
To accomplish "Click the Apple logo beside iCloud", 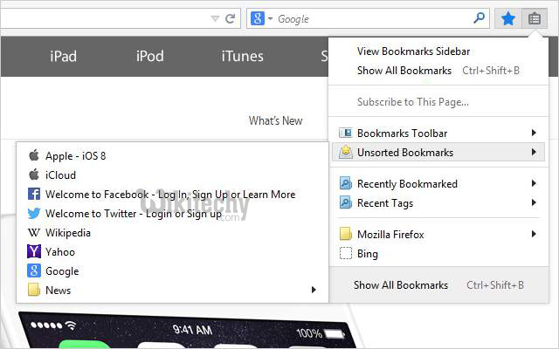I will pos(34,174).
